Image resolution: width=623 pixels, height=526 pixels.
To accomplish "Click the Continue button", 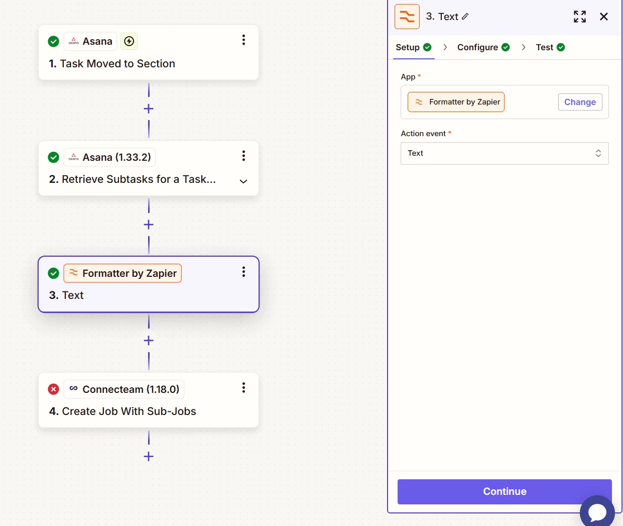I will tap(505, 491).
